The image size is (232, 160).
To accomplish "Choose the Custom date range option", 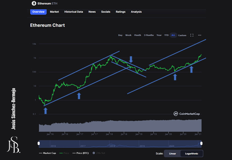I will [x=182, y=35].
